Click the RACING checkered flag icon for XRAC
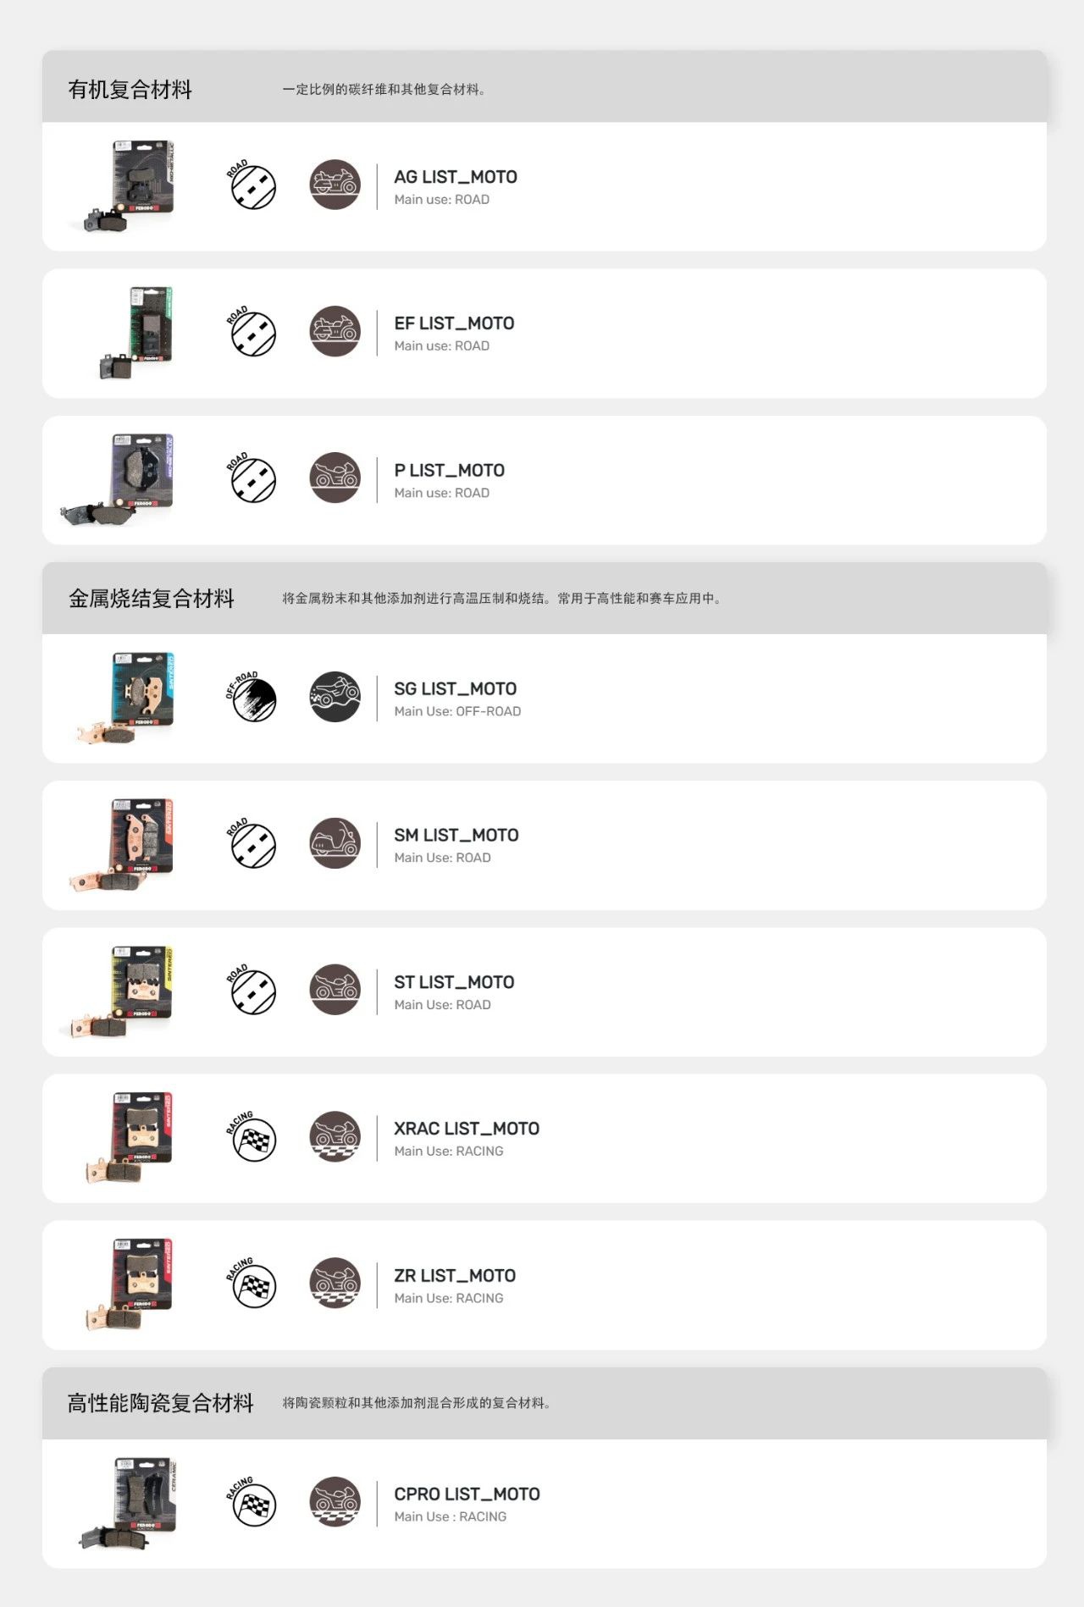 [252, 1138]
